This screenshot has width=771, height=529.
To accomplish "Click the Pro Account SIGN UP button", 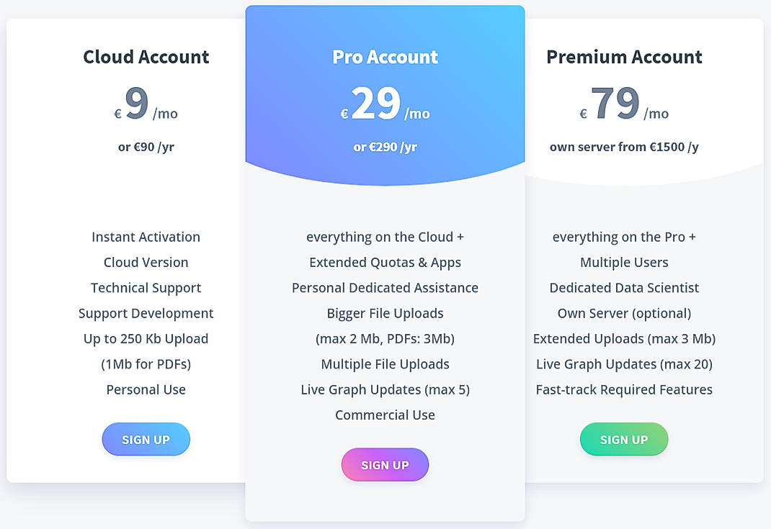I will [385, 464].
